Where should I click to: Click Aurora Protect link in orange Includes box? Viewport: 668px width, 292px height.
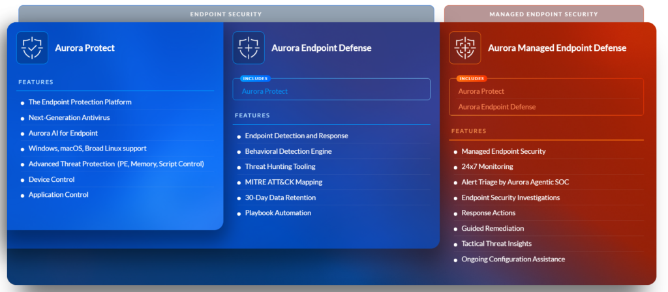tap(481, 91)
